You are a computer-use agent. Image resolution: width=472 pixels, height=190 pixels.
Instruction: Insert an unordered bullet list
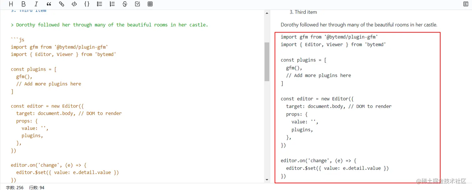(x=99, y=4)
